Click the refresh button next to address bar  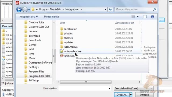[110, 10]
